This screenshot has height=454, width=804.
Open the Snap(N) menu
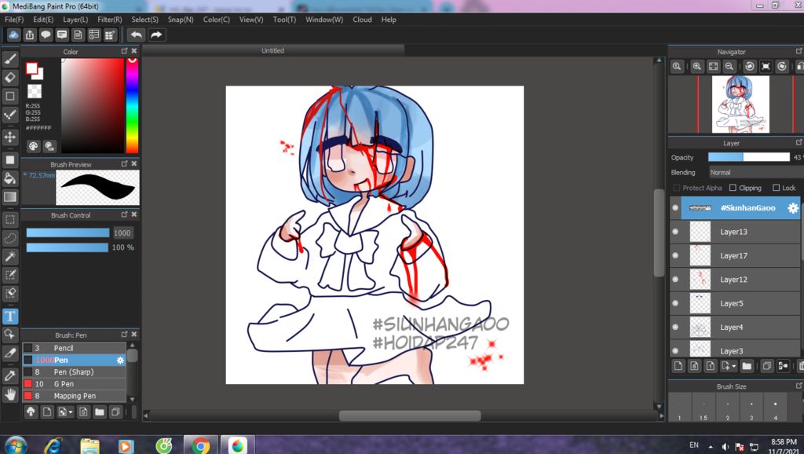[181, 20]
